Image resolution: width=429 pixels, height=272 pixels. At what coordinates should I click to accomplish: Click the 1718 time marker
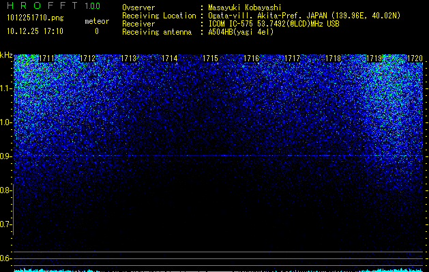pos(333,58)
